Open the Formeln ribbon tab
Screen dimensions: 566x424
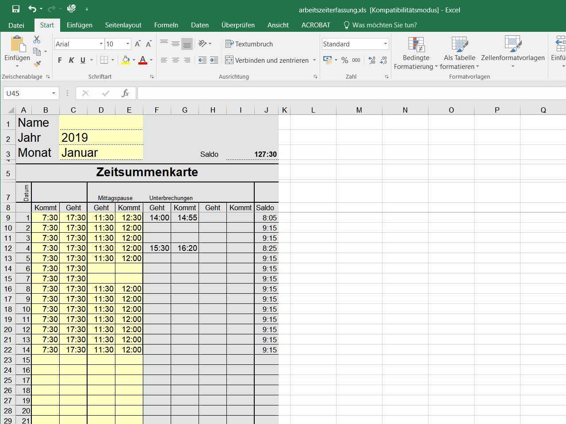166,25
